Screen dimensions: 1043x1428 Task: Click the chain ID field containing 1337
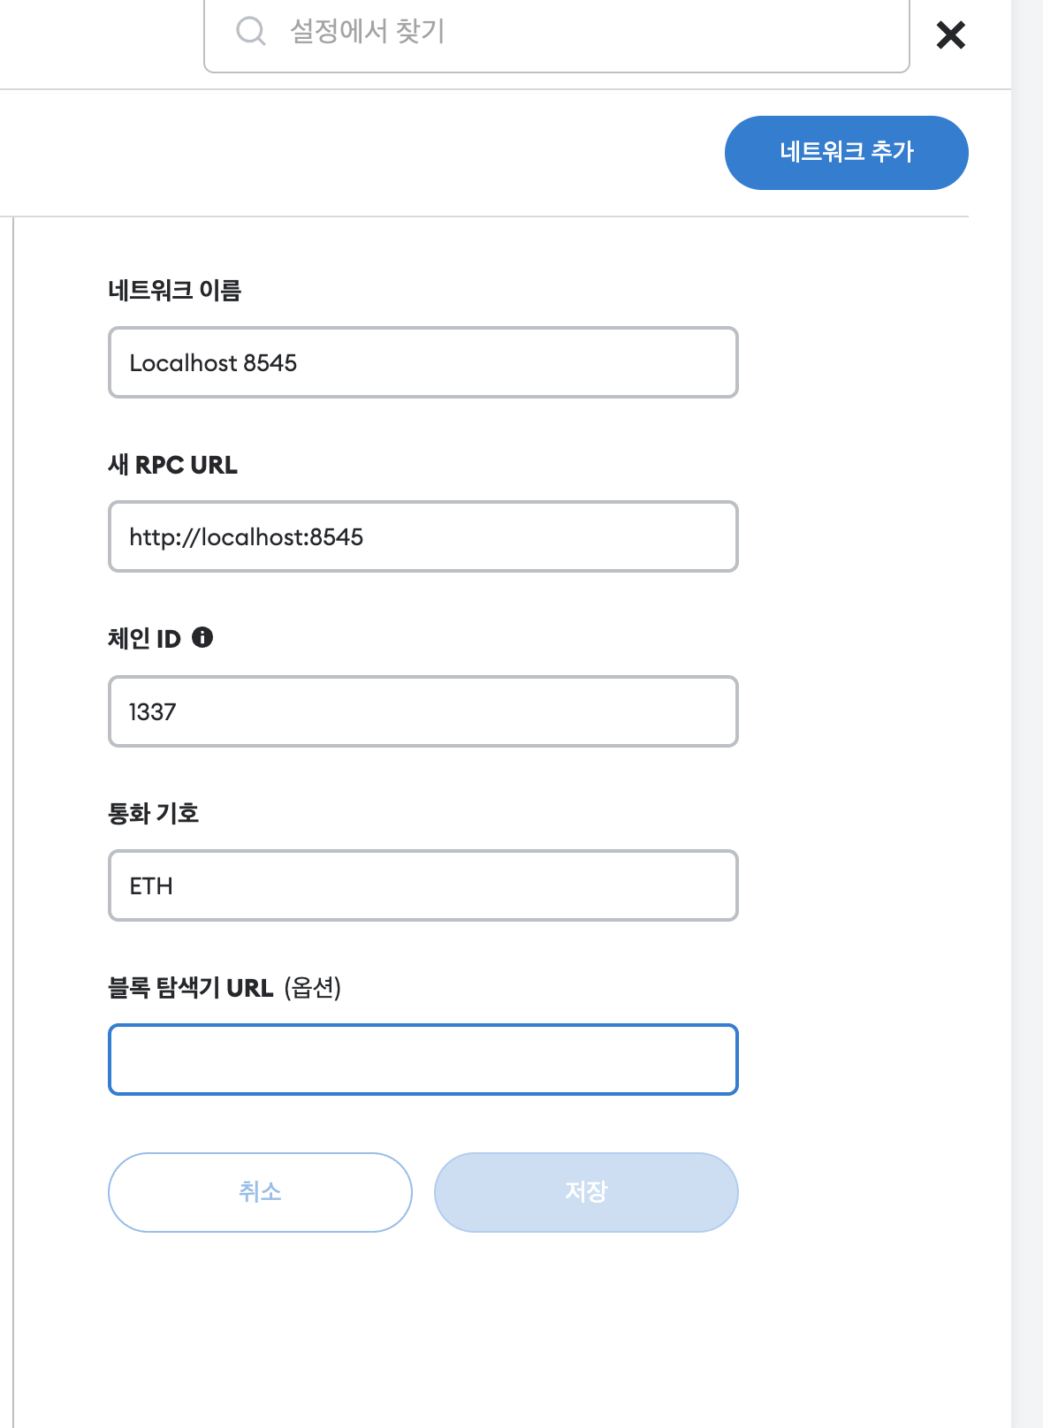(423, 711)
